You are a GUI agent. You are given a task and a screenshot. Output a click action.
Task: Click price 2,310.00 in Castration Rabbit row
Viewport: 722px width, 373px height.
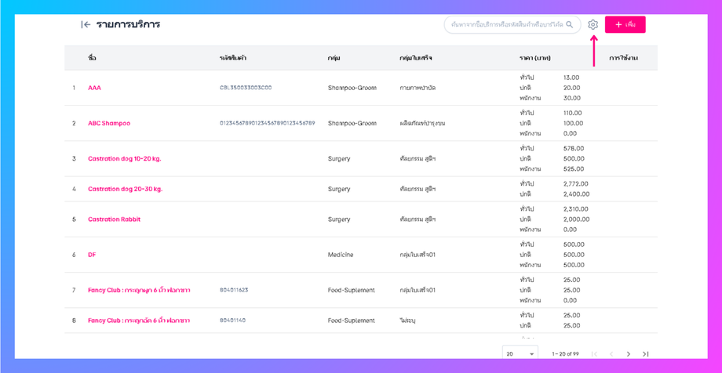click(576, 208)
